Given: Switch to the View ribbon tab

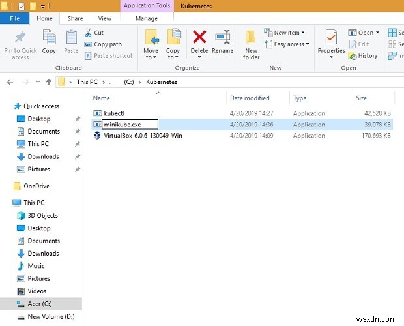Looking at the screenshot, I should click(x=105, y=18).
